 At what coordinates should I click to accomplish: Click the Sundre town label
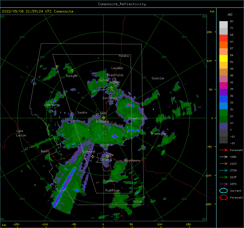coord(82,112)
